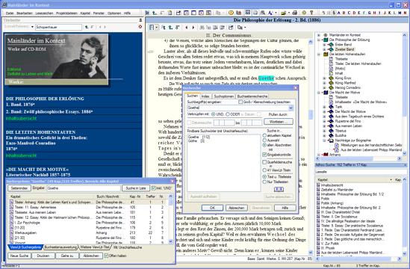Collapse Die letzten Hohenstaufen tree node

coord(319,54)
